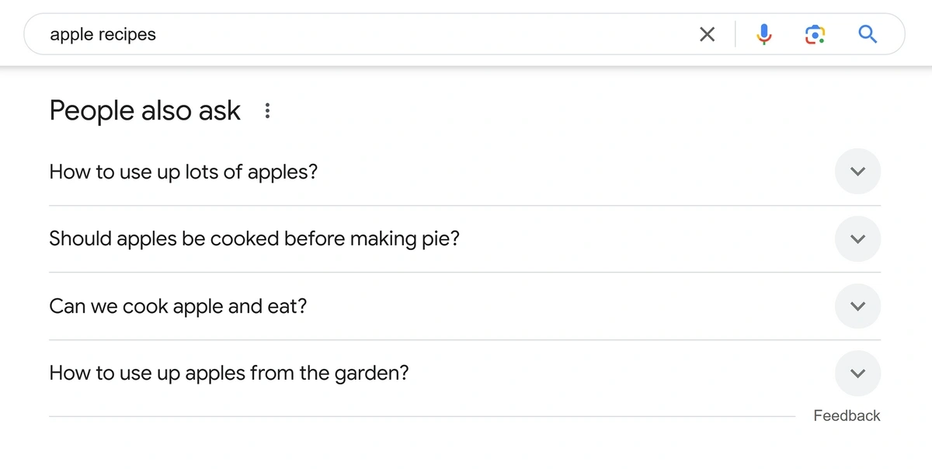This screenshot has width=932, height=469.
Task: Click the microphone icon for voice search
Action: 763,34
